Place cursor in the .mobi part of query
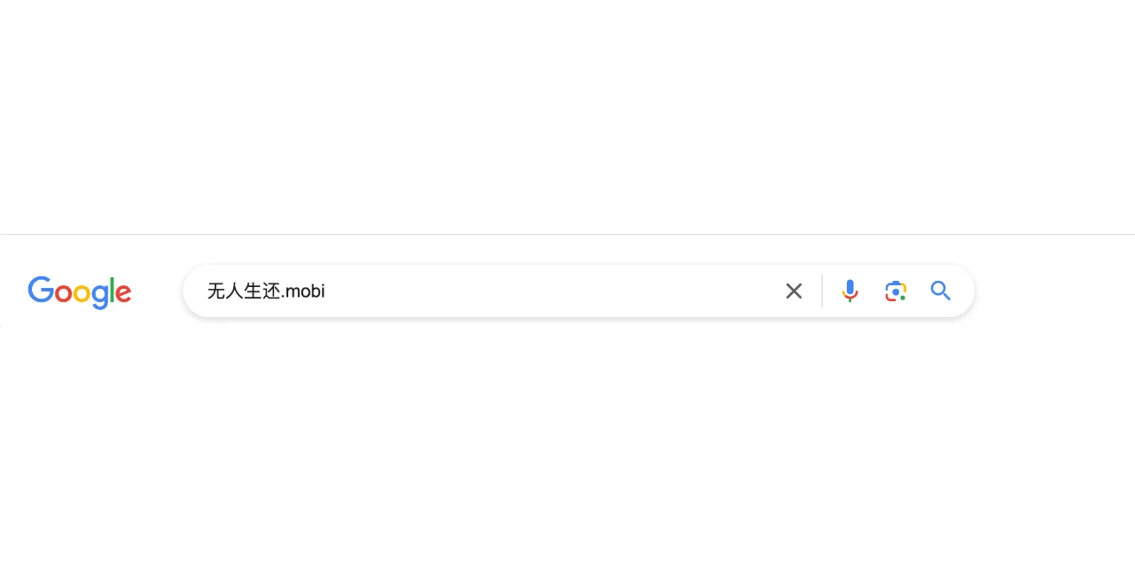Screen dimensions: 1135x567 coord(304,291)
